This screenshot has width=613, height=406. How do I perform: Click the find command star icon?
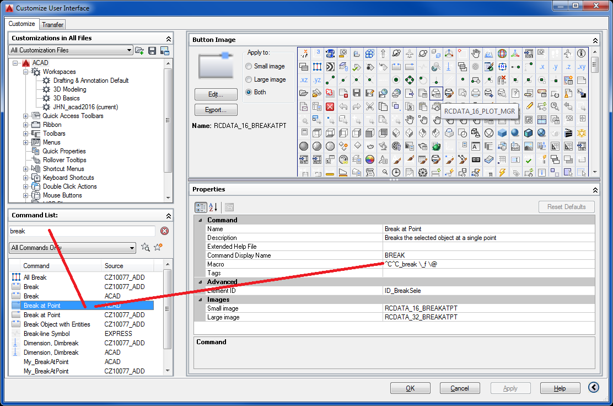[x=145, y=247]
